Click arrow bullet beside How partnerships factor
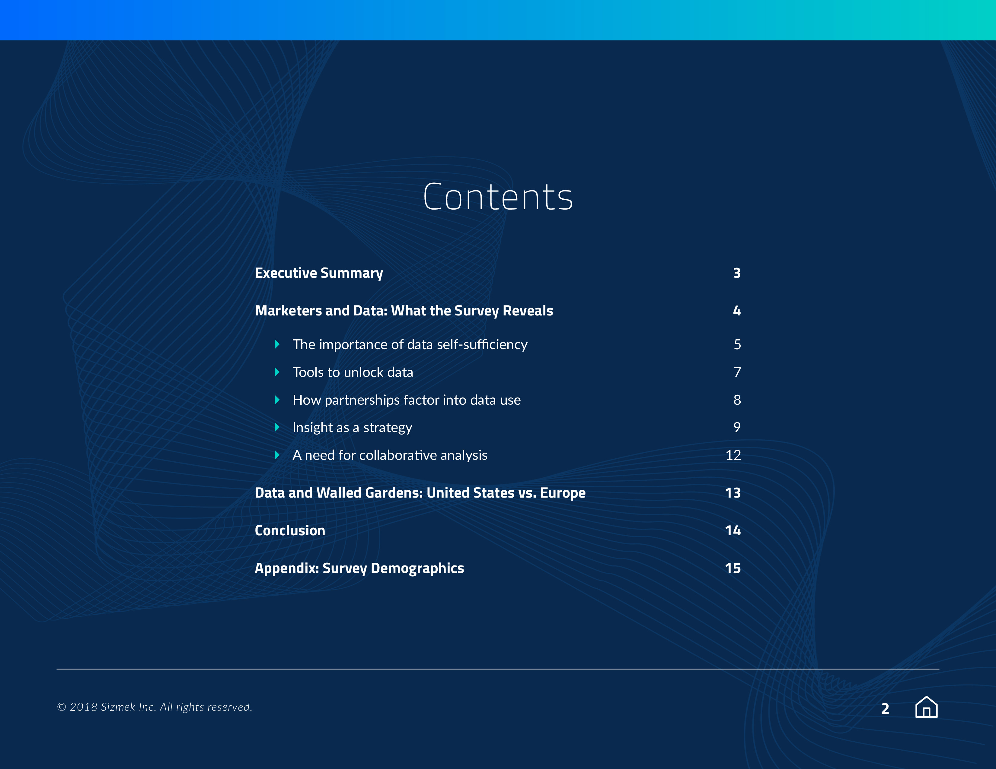 (x=277, y=400)
